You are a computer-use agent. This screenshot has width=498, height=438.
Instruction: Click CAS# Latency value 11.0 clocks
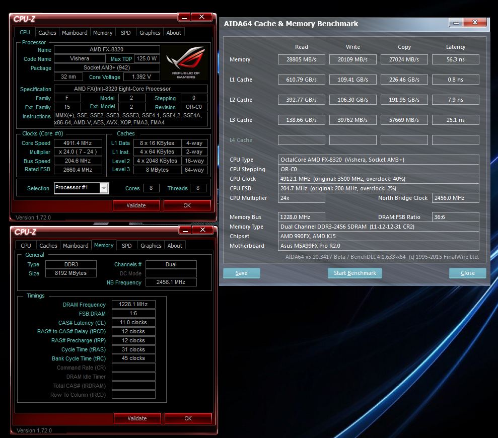pyautogui.click(x=133, y=322)
